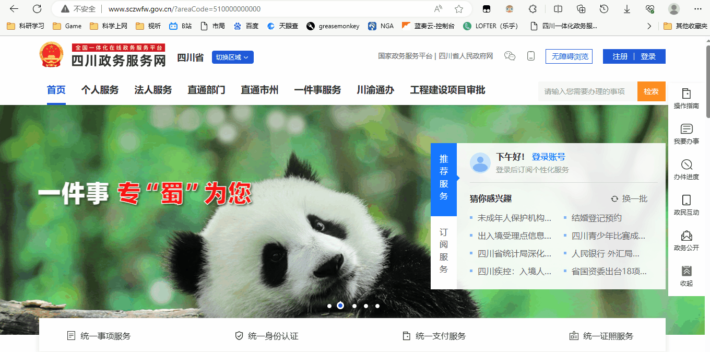Add page to favorites with star icon

coord(459,9)
